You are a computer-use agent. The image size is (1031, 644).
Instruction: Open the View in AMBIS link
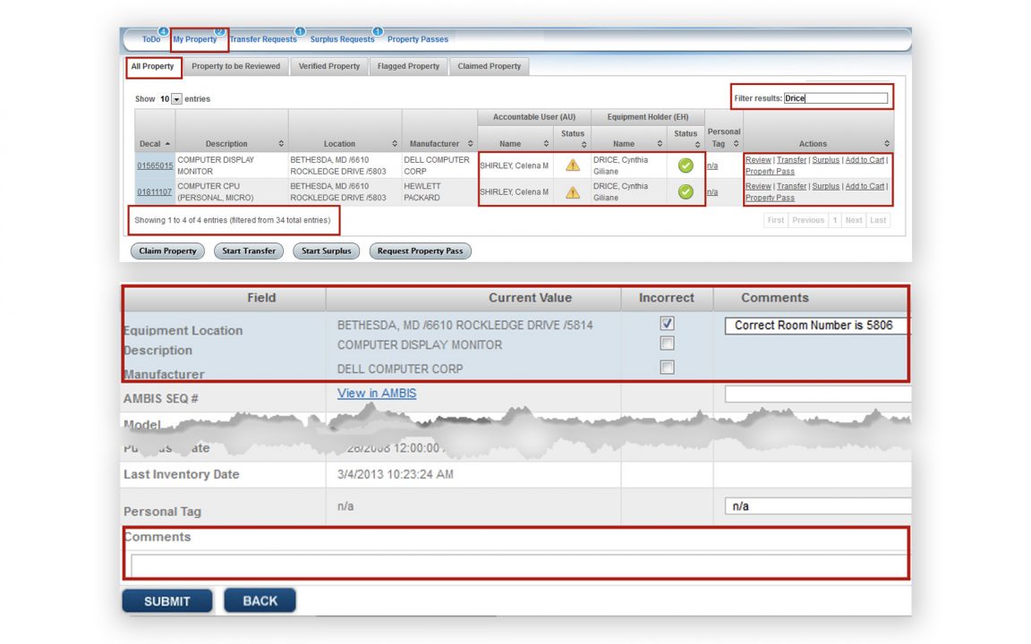click(377, 394)
